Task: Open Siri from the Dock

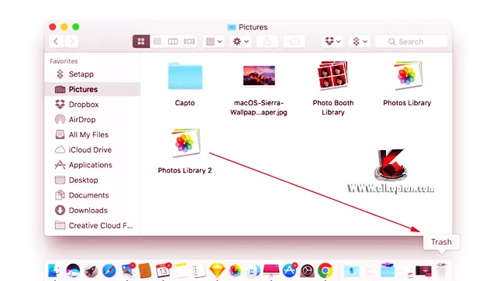Action: click(x=73, y=271)
